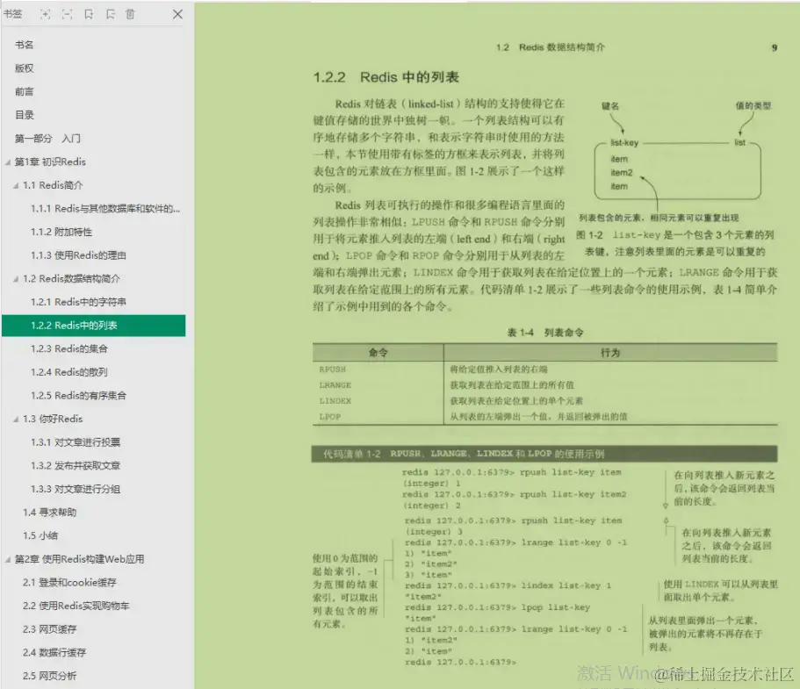The width and height of the screenshot is (800, 689).
Task: Click the 代码清单 1-2 code listing title bar
Action: coord(544,454)
